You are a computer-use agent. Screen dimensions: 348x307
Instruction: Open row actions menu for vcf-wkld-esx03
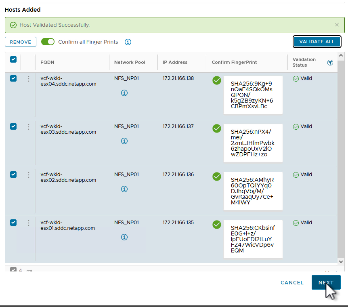28,127
